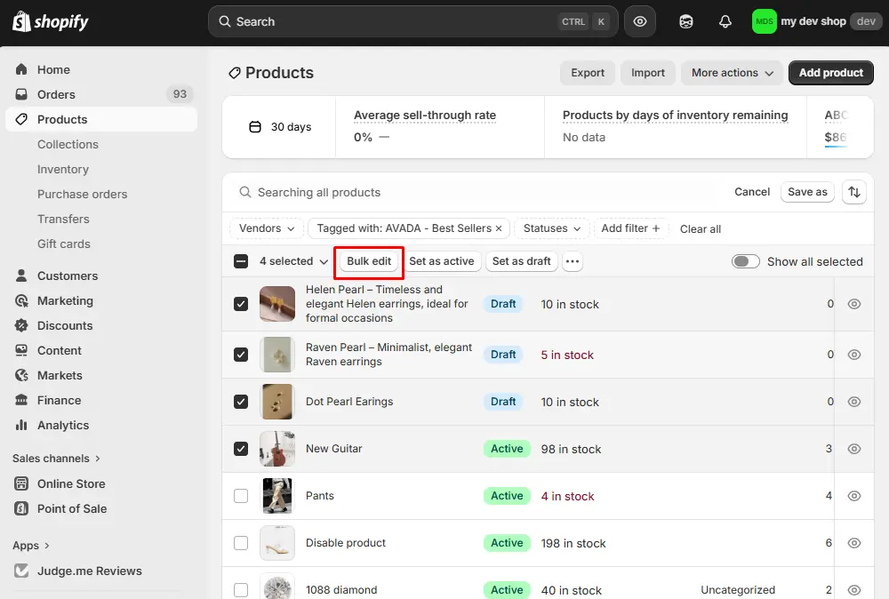Click the product search input field
Viewport: 889px width, 599px height.
tap(400, 192)
